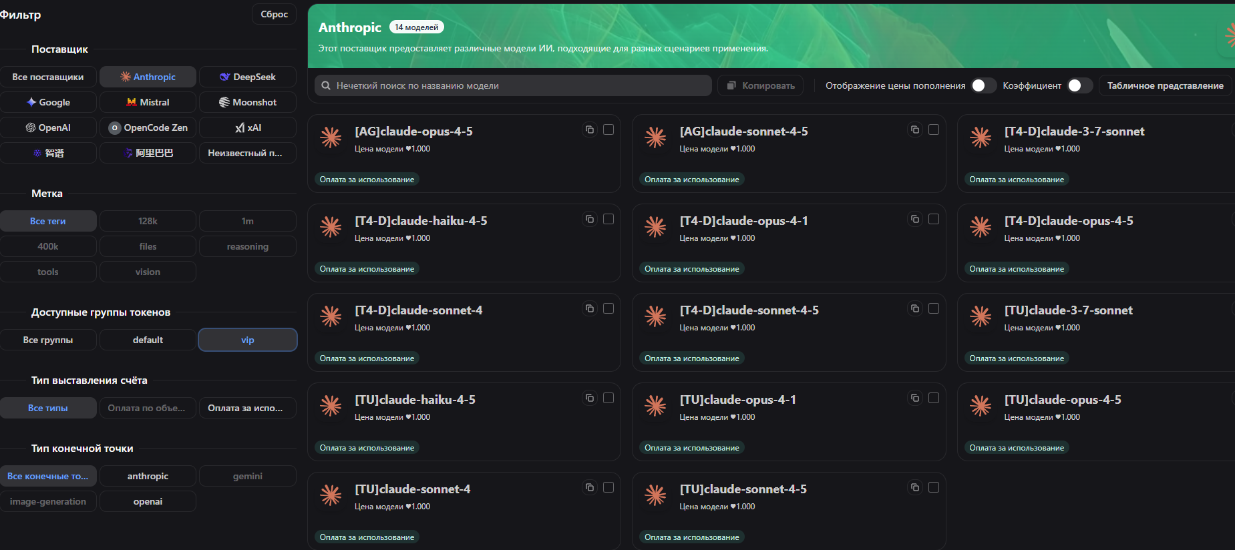
Task: Filter providers by OpenAI
Action: point(48,127)
